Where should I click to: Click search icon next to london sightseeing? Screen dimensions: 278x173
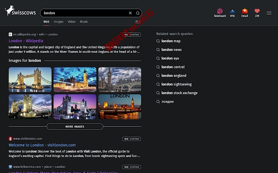coord(158,84)
